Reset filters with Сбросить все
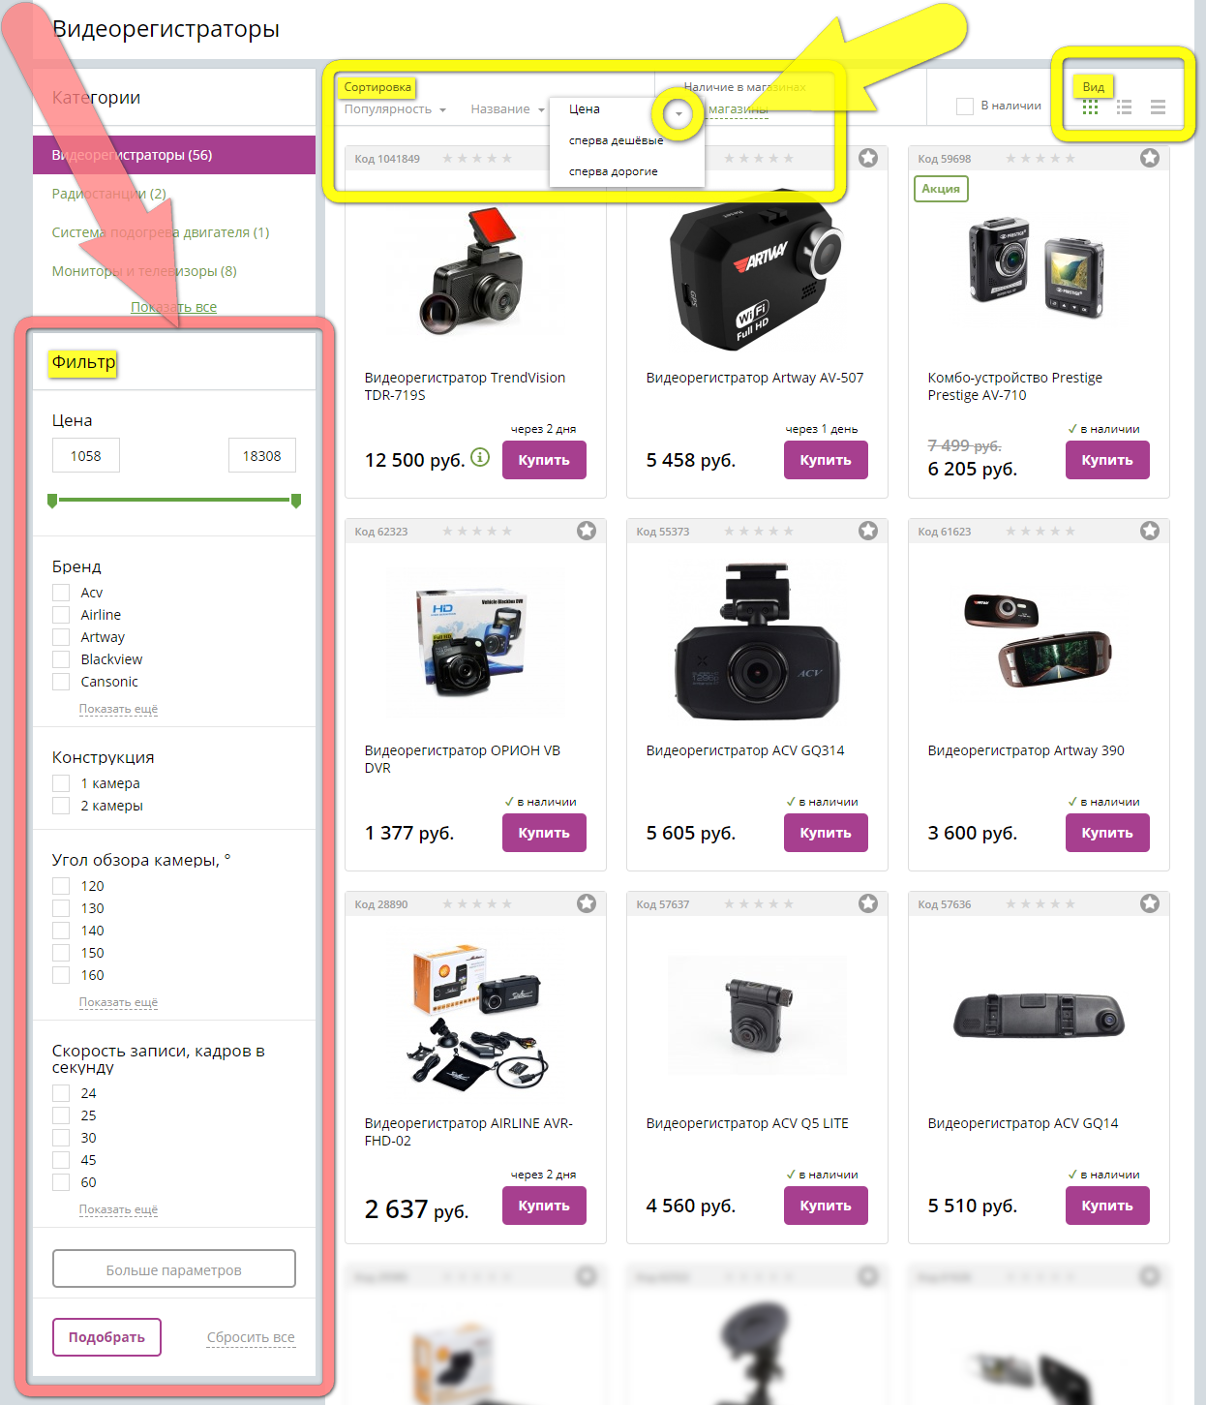The image size is (1206, 1405). pyautogui.click(x=251, y=1337)
